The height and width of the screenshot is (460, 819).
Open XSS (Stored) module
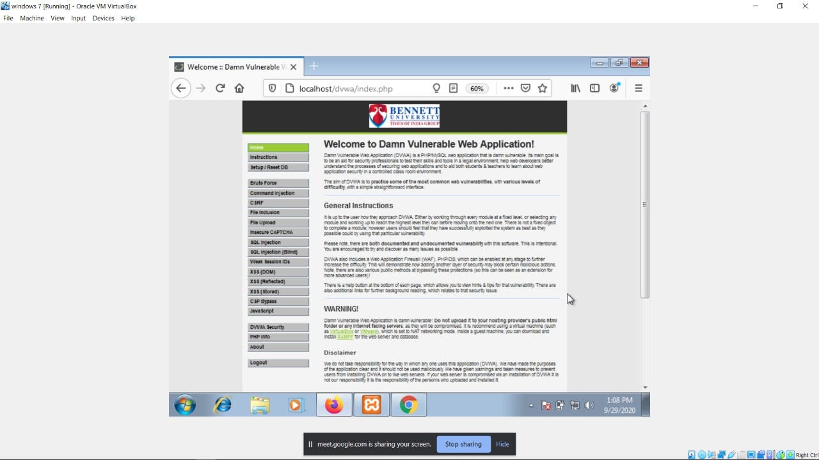278,291
